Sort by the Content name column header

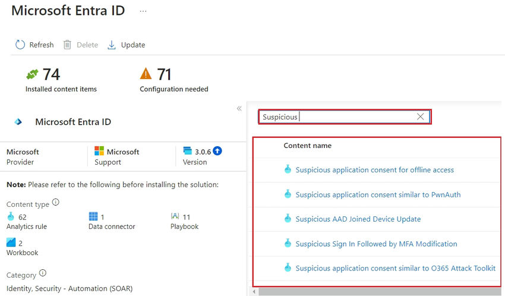307,146
